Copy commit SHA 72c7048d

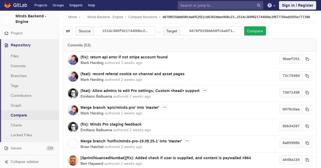(x=307, y=76)
